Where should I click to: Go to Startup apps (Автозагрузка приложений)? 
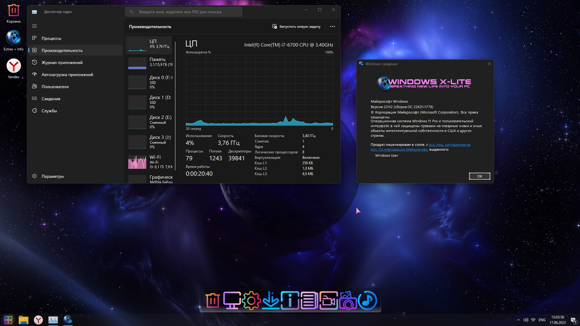click(67, 75)
